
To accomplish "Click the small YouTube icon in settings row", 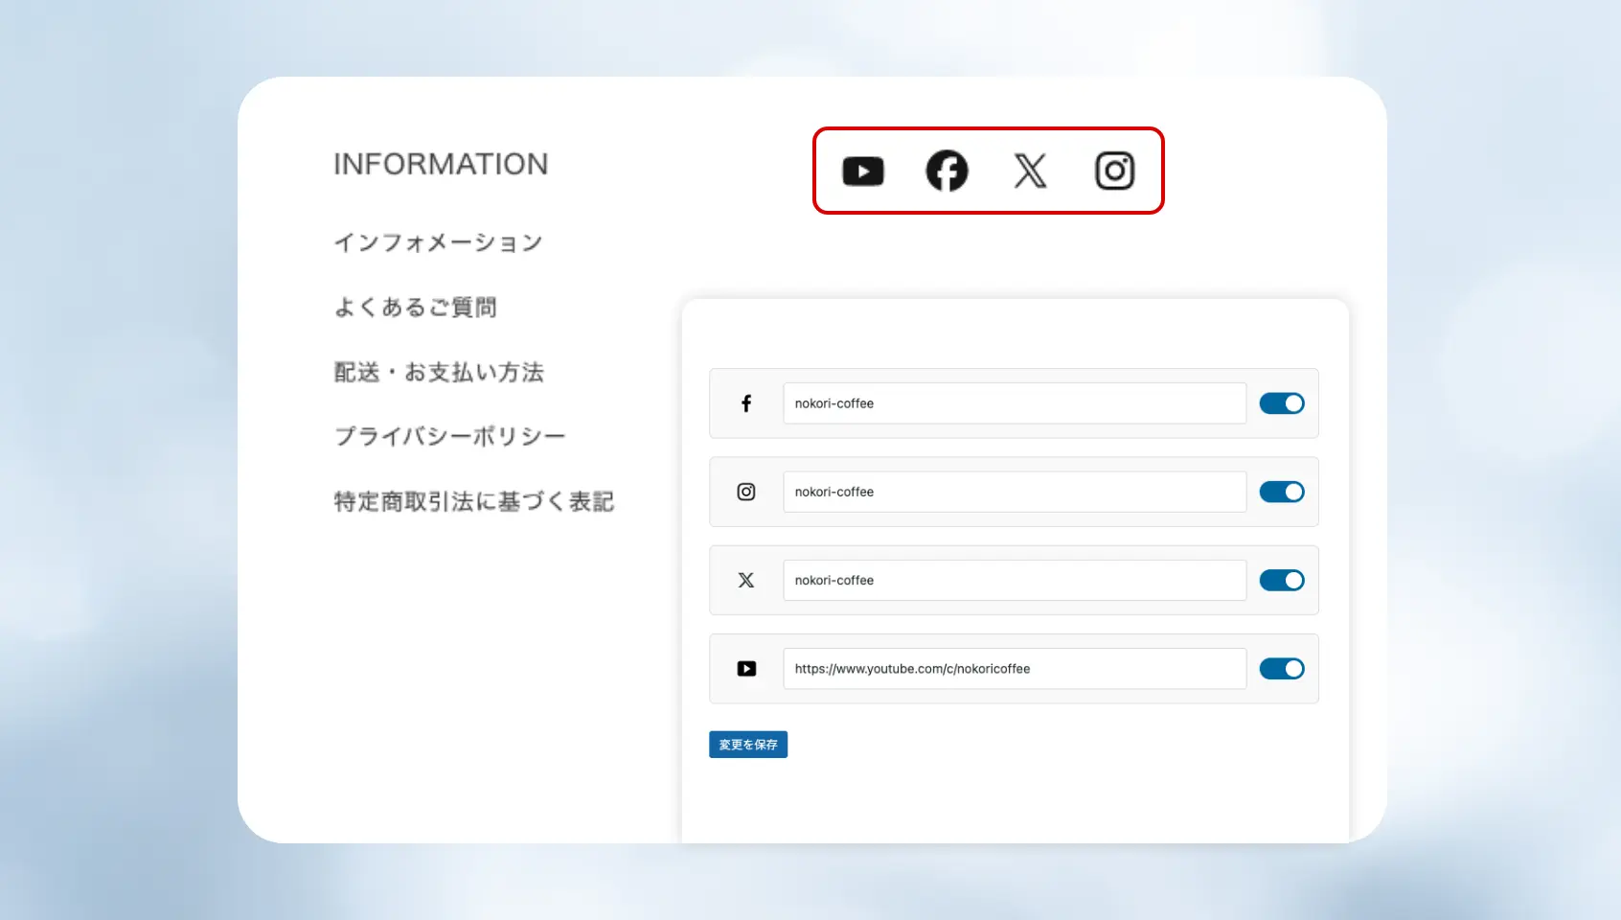I will [x=746, y=669].
